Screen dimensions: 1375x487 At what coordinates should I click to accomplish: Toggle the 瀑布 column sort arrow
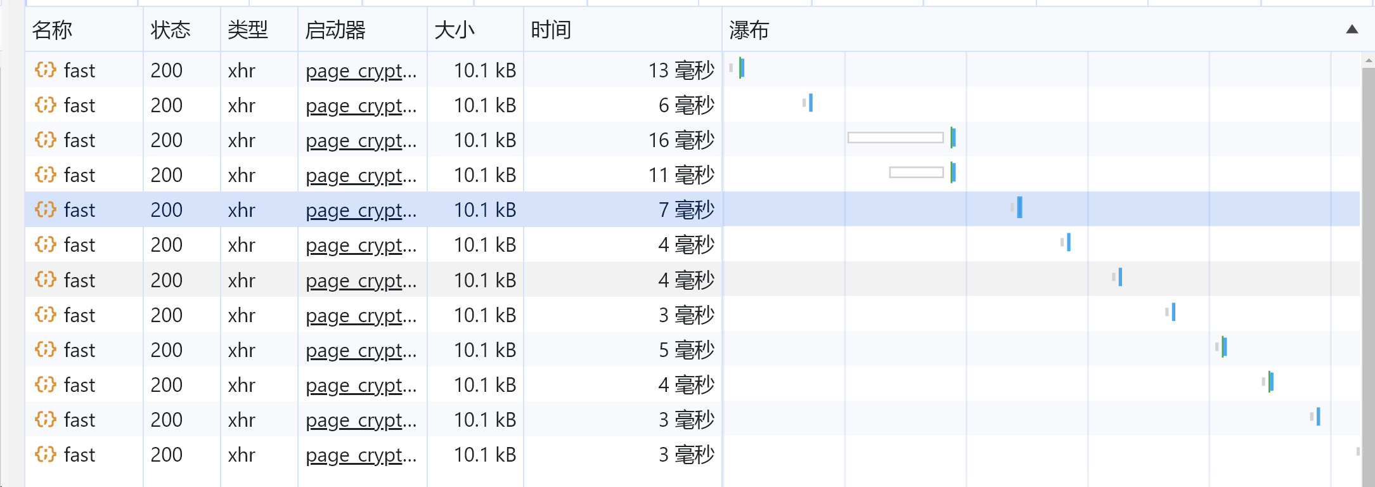pyautogui.click(x=1352, y=29)
